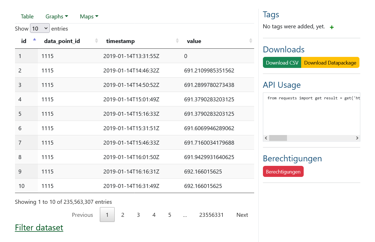
Task: Click data_point_id 1115 in row 6
Action: click(x=47, y=128)
